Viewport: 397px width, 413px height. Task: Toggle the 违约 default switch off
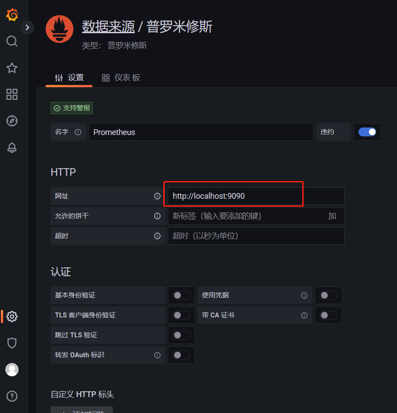tap(367, 132)
